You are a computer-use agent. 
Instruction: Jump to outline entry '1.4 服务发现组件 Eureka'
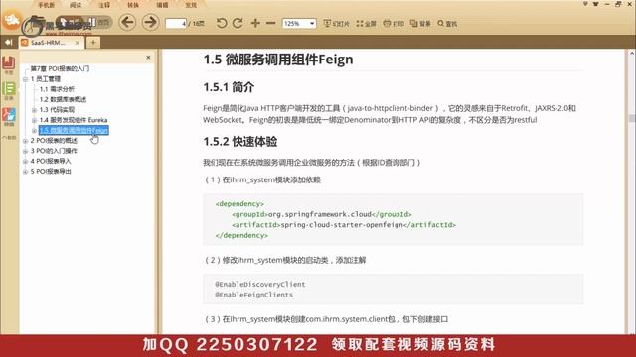pos(74,120)
